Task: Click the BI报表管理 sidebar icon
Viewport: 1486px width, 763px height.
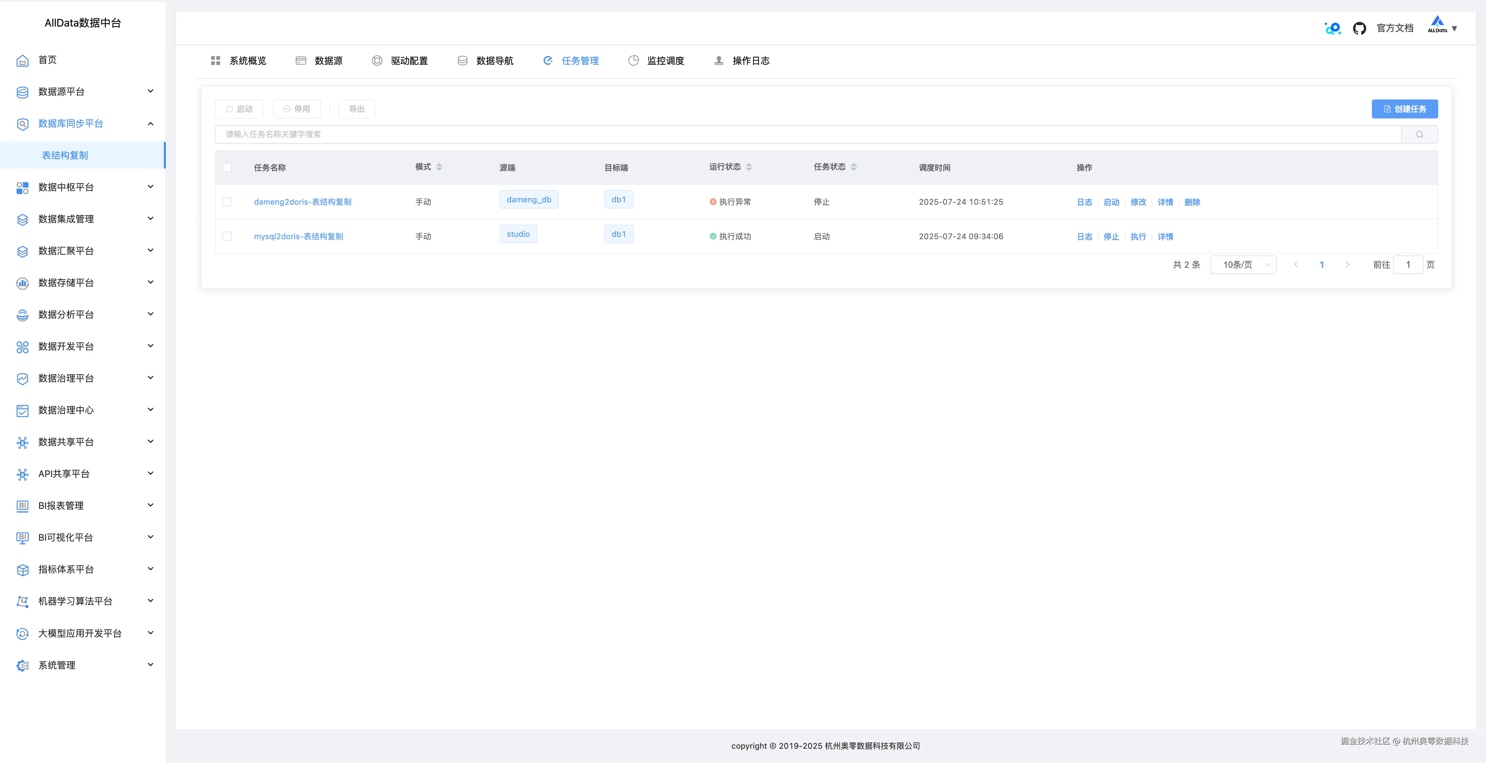Action: [x=23, y=506]
